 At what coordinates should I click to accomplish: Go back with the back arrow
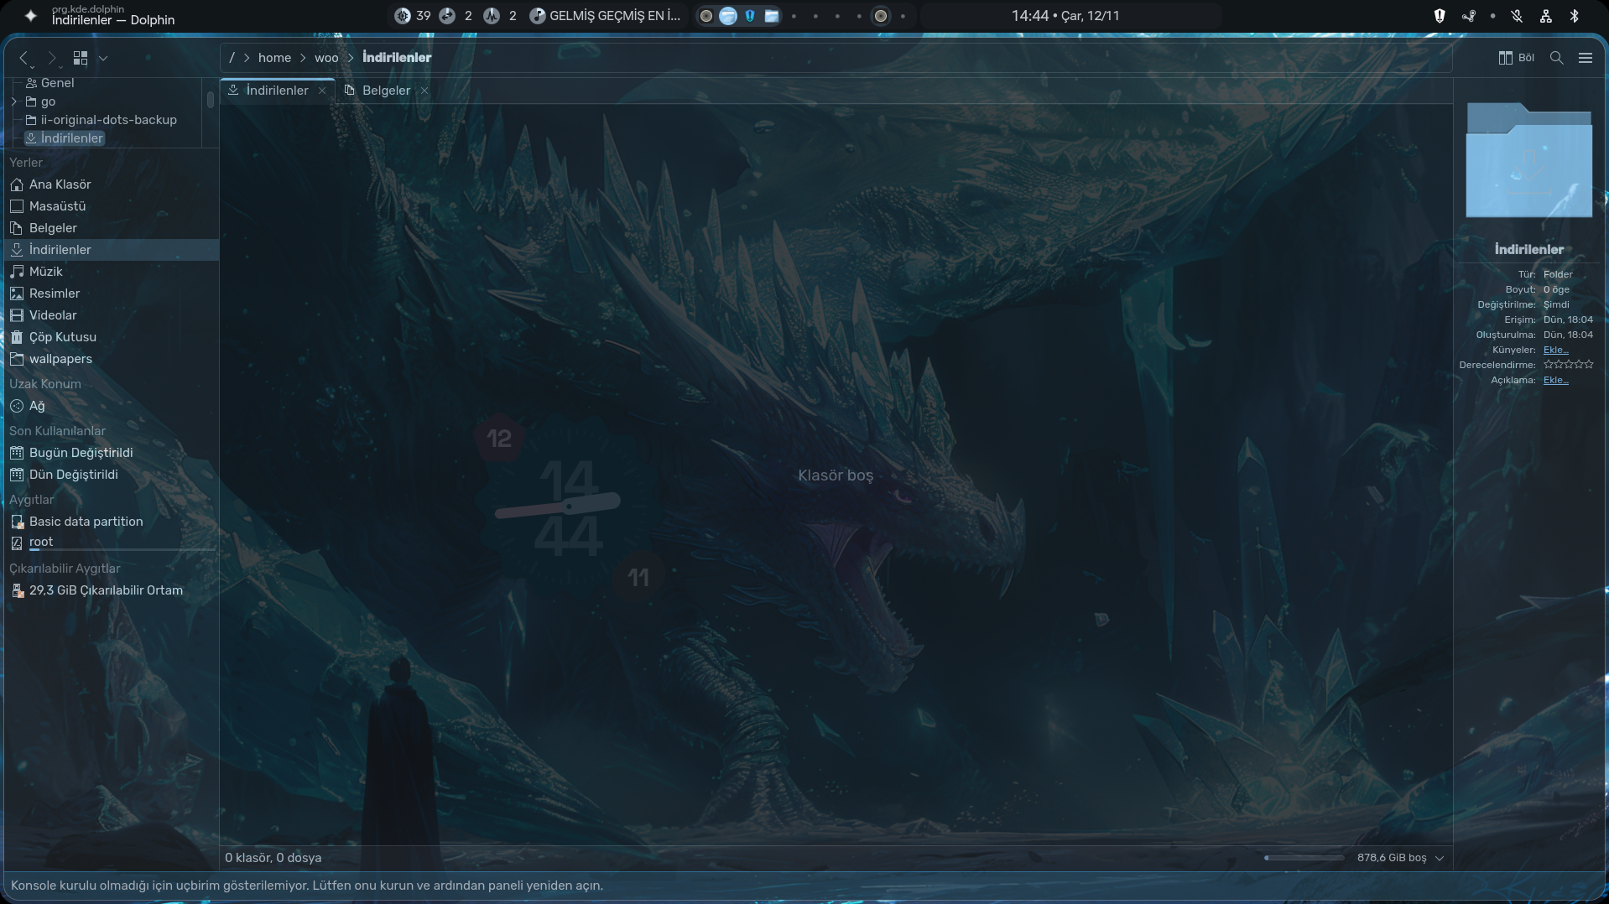pyautogui.click(x=23, y=58)
